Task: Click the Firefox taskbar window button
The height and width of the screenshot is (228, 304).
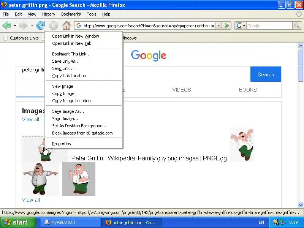Action: click(x=131, y=222)
